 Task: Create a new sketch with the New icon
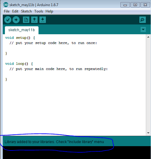point(26,20)
